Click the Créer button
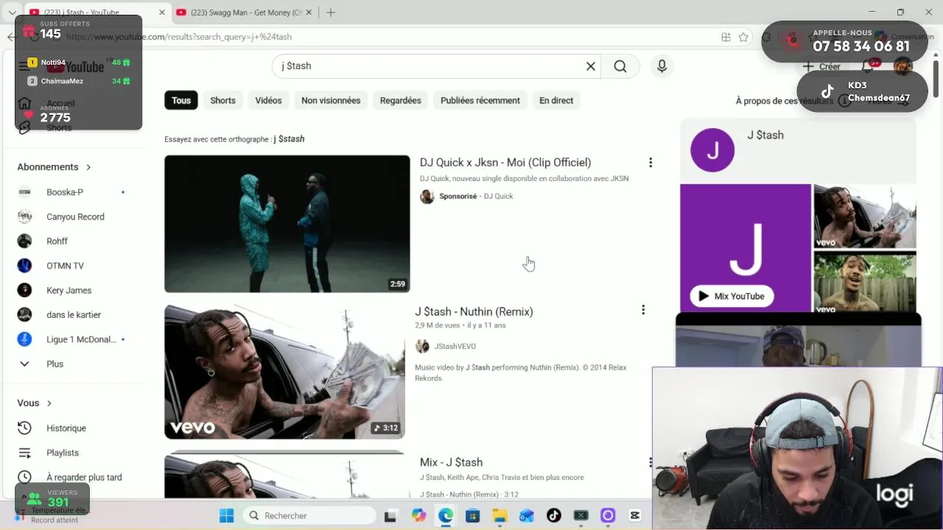The height and width of the screenshot is (530, 943). [821, 66]
